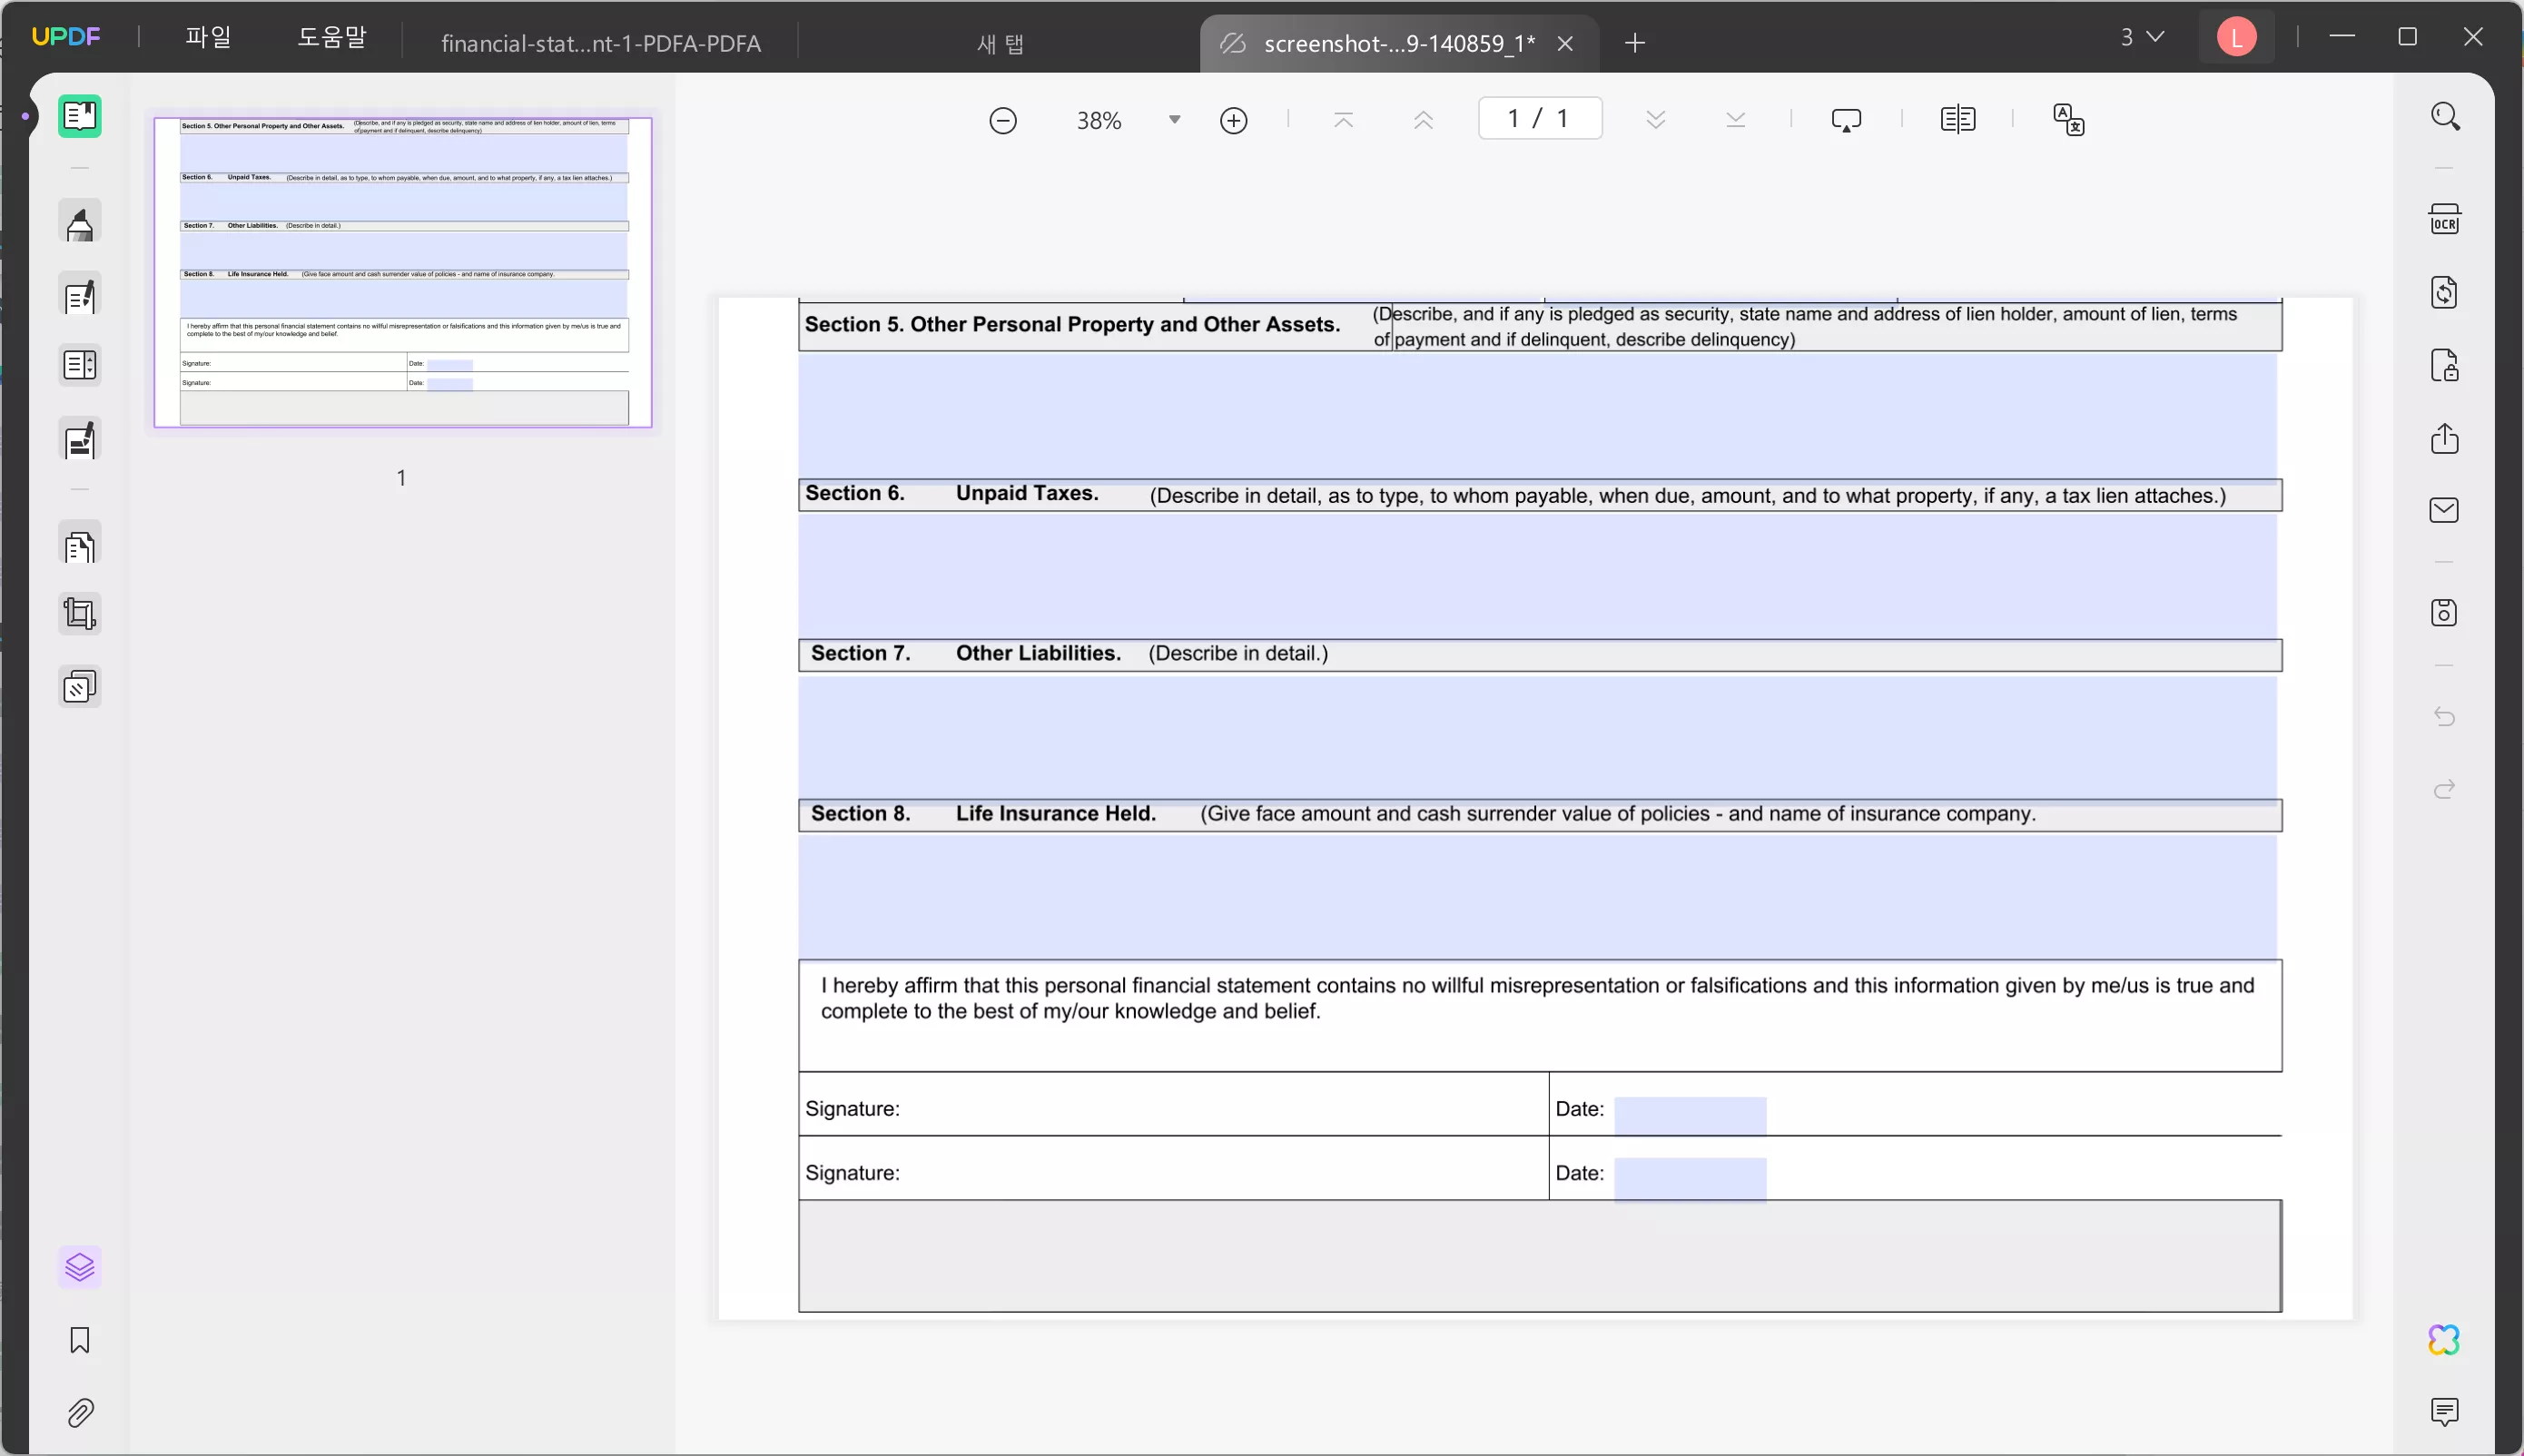Add a new tab with plus button

click(x=1635, y=43)
